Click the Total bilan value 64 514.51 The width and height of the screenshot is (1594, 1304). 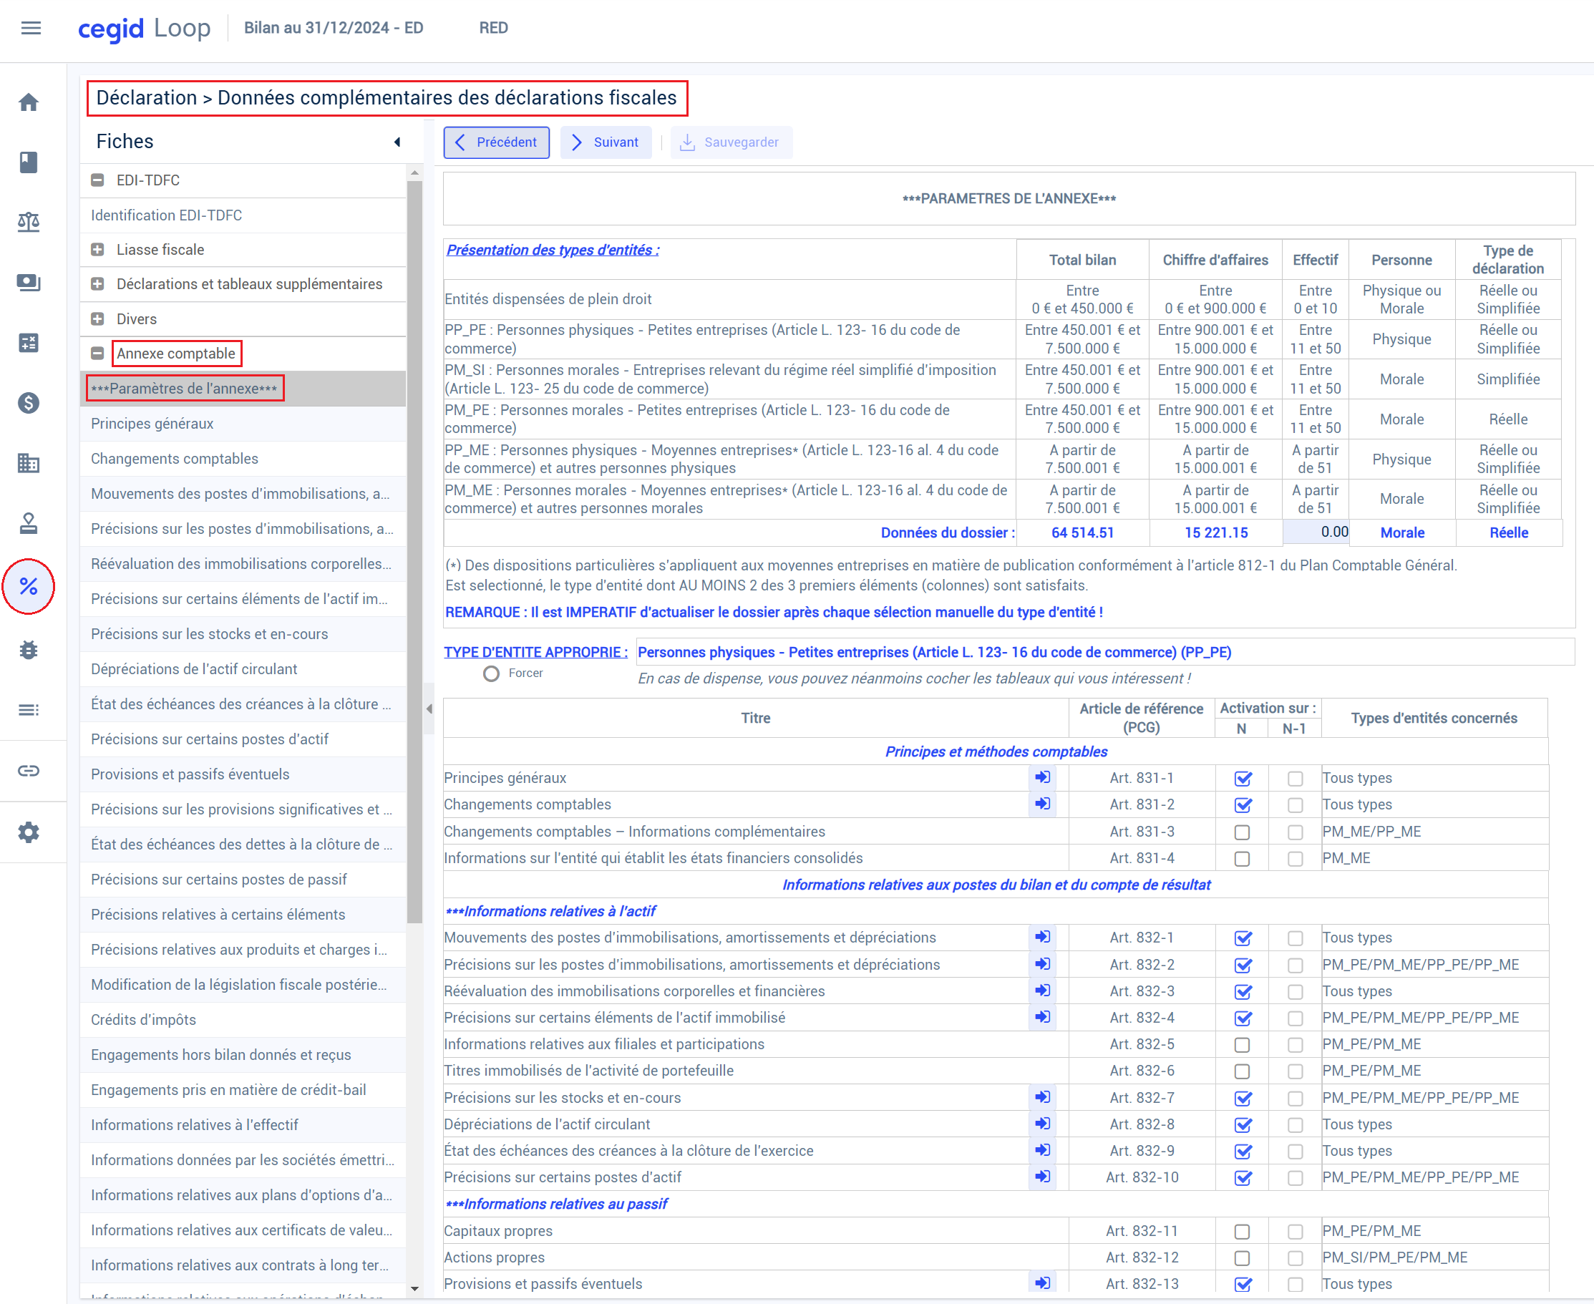pos(1082,532)
